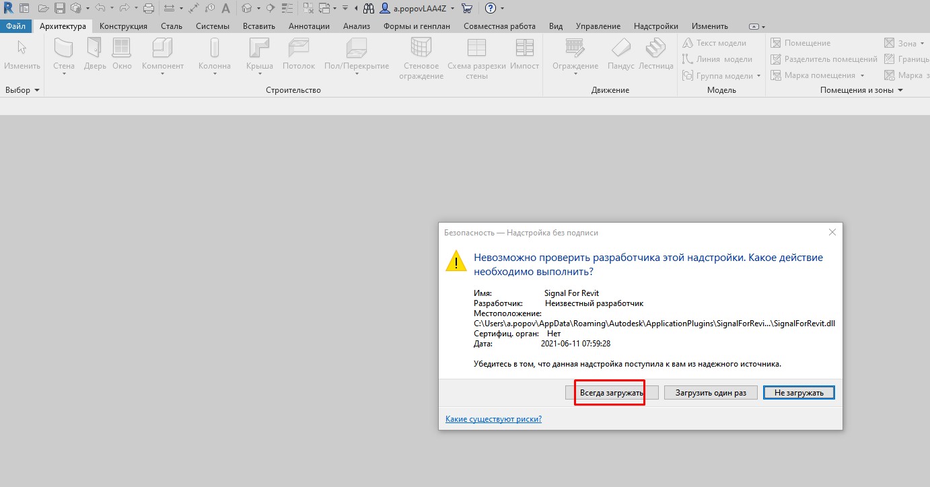Open the Группа модели dropdown
This screenshot has height=487, width=930.
pos(758,75)
